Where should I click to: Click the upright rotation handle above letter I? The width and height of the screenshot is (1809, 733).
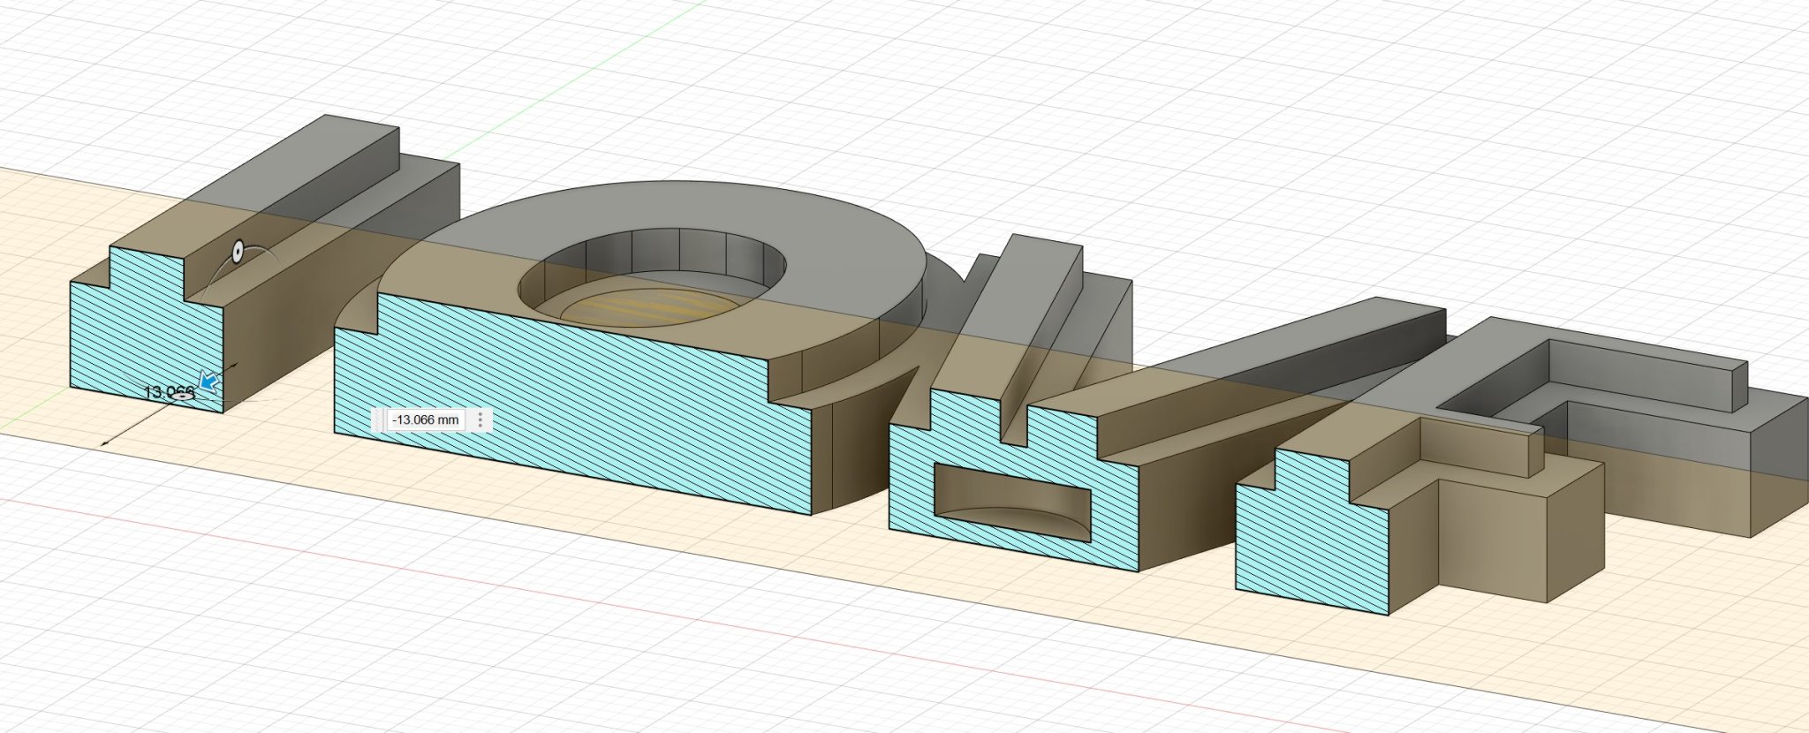238,252
